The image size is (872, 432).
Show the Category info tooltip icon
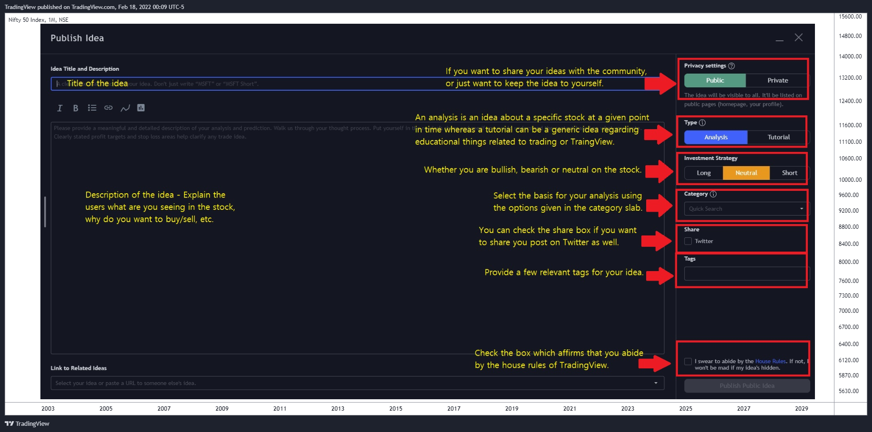(713, 194)
